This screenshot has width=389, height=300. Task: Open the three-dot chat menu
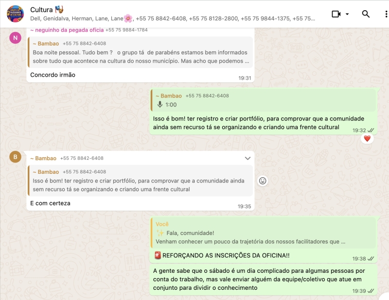(x=386, y=14)
